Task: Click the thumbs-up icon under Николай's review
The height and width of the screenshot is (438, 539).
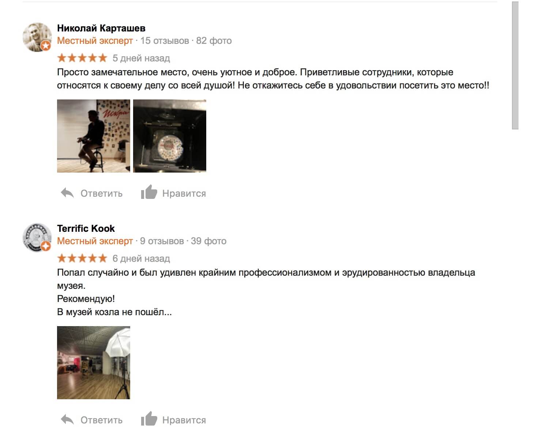Action: (149, 192)
